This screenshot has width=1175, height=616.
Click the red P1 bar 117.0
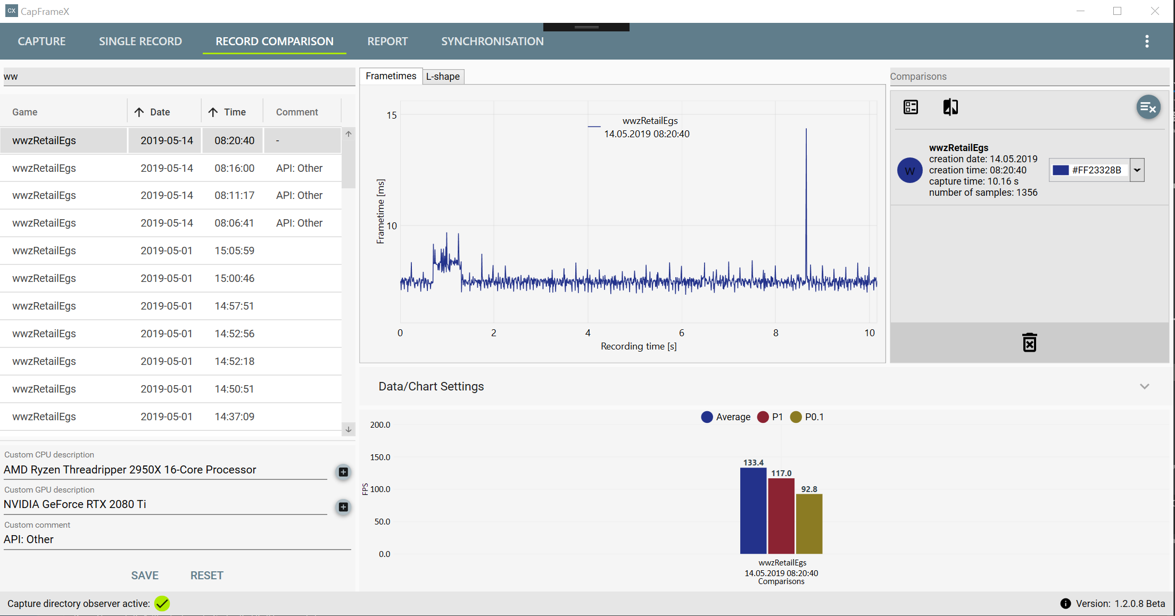coord(781,516)
